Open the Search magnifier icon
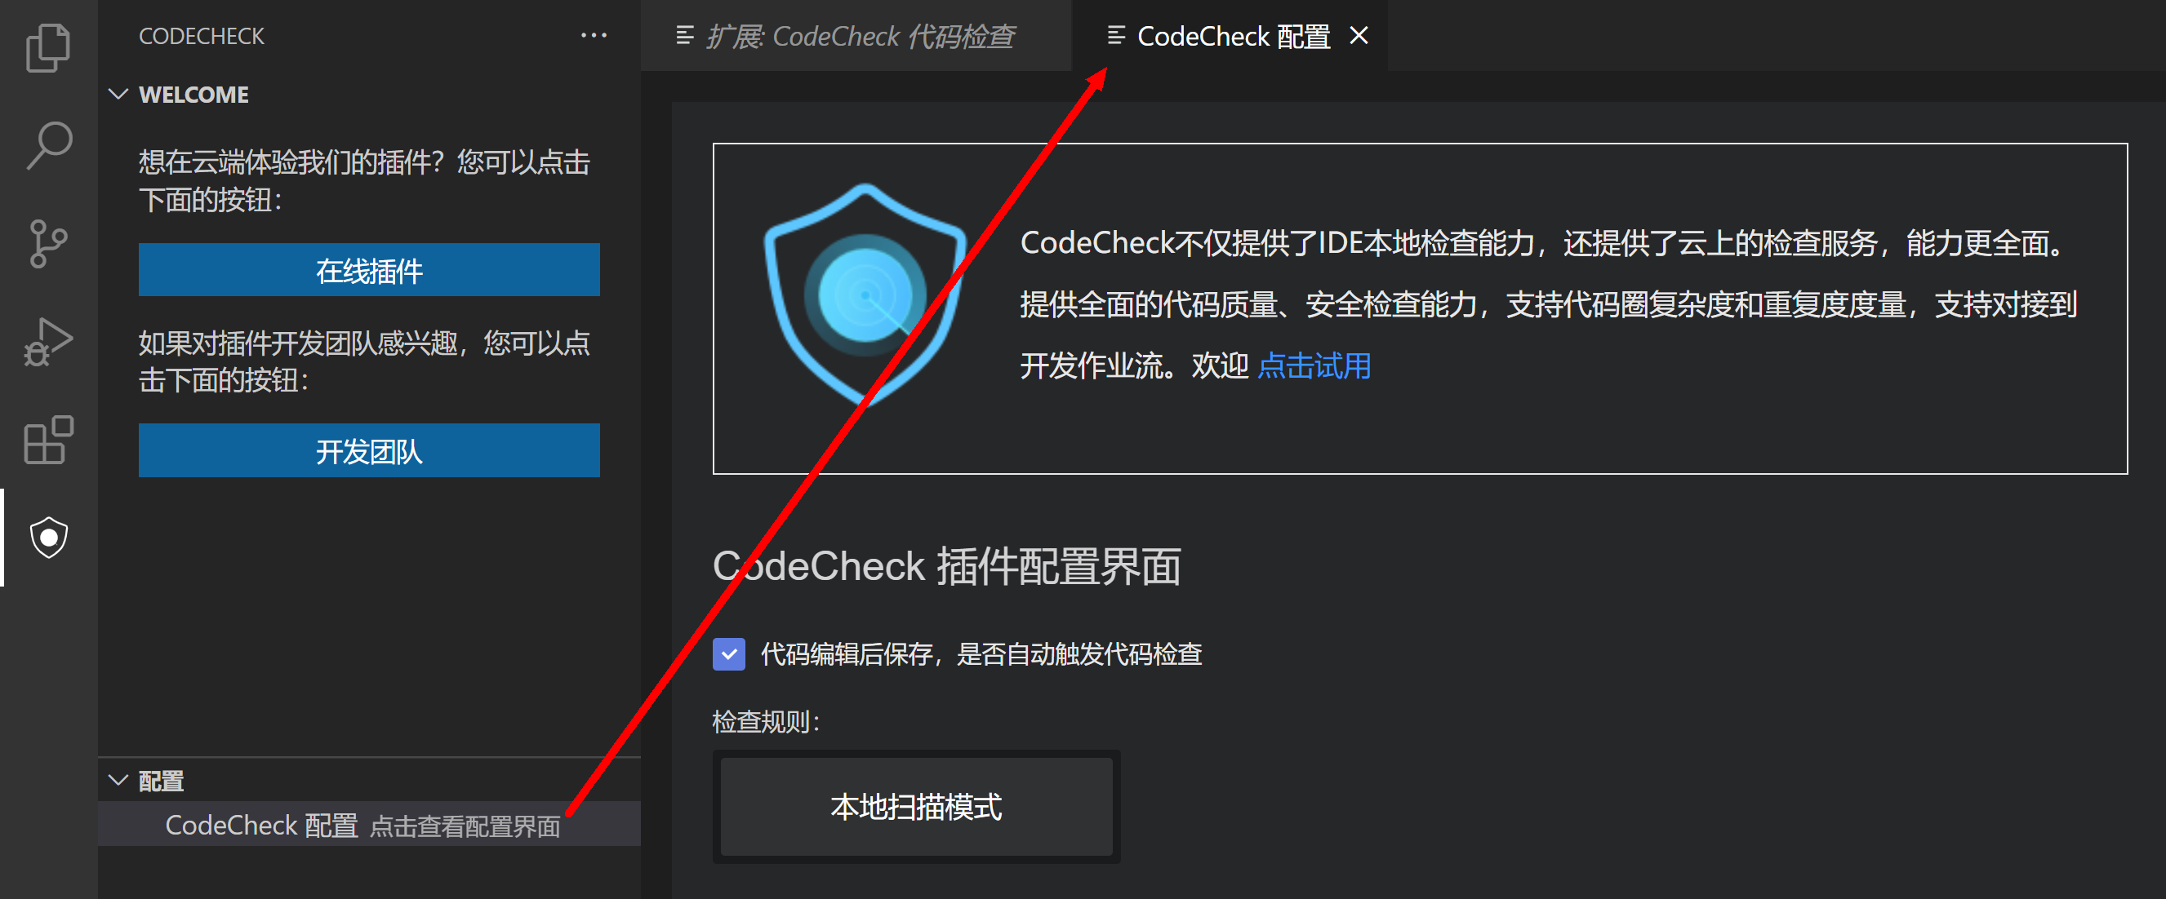This screenshot has height=899, width=2166. 49,145
